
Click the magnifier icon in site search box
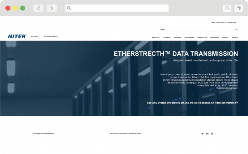pyautogui.click(x=236, y=29)
